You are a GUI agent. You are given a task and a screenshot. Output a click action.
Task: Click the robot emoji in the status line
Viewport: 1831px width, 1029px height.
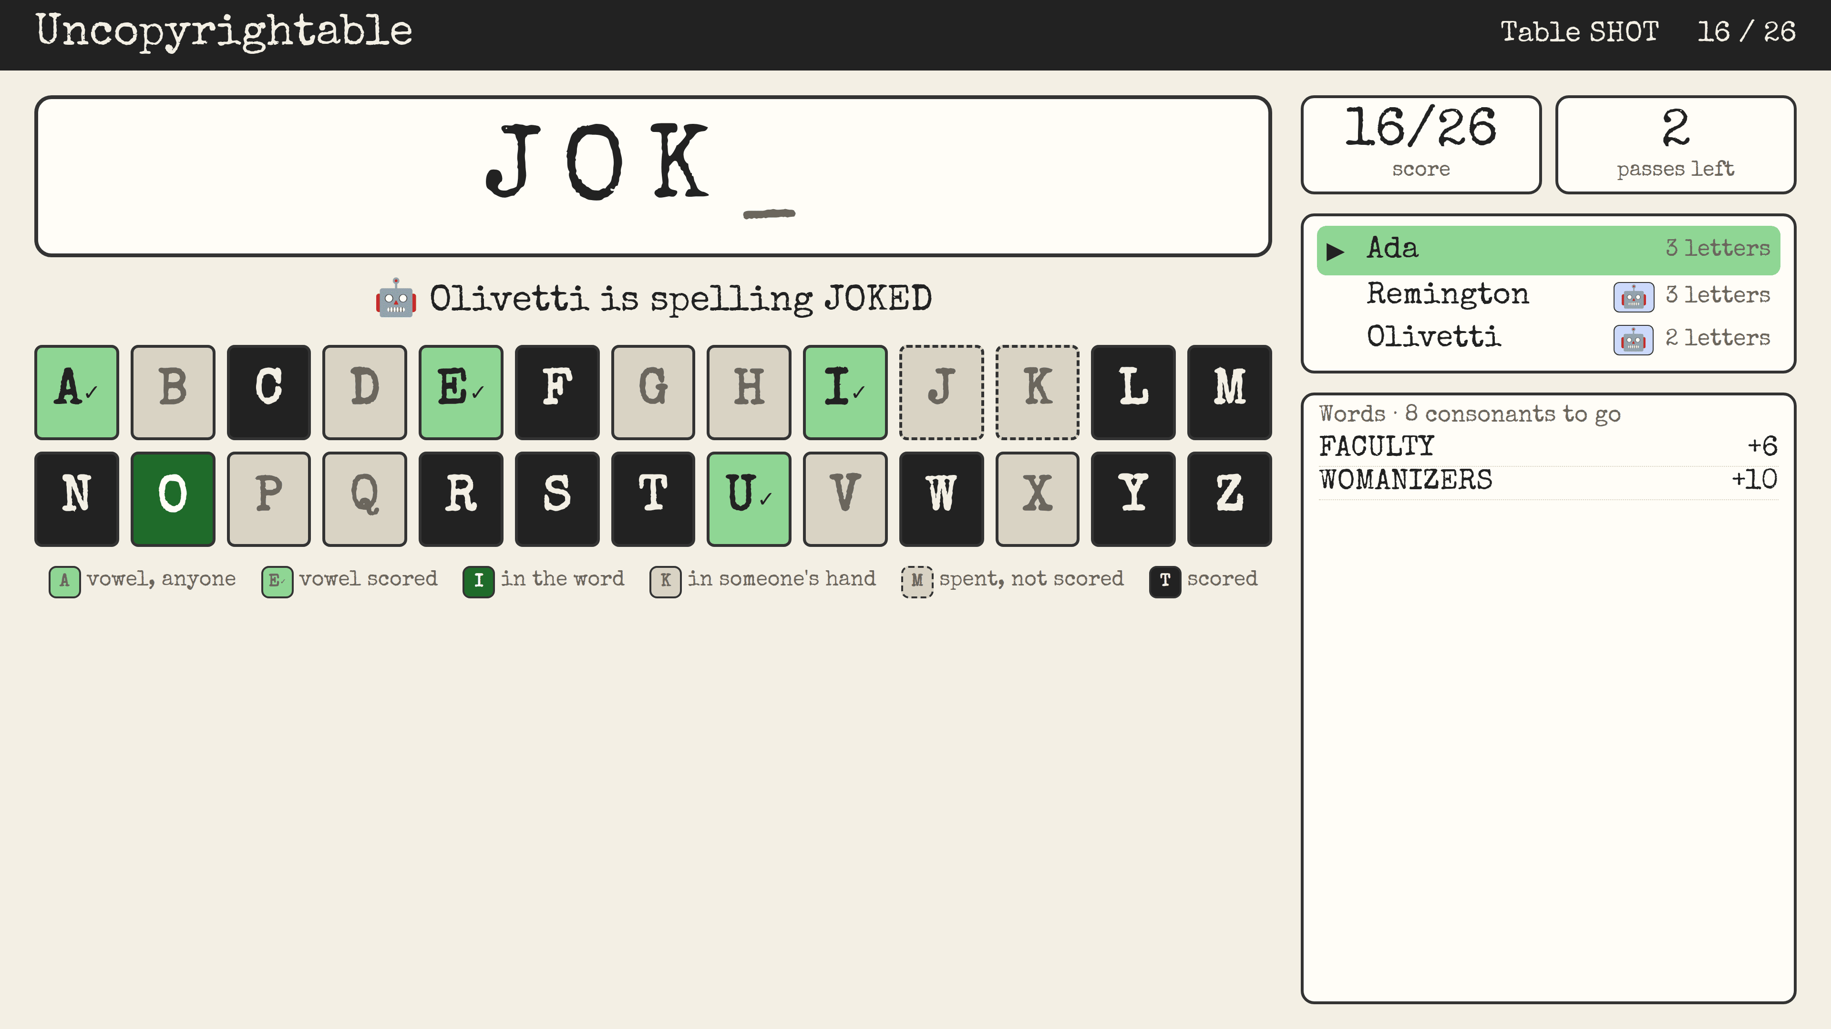(x=396, y=298)
